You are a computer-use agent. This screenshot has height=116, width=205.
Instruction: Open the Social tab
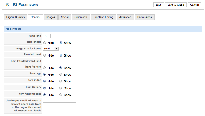[65, 17]
